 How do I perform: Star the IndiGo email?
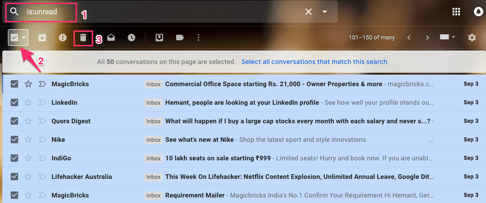(28, 158)
